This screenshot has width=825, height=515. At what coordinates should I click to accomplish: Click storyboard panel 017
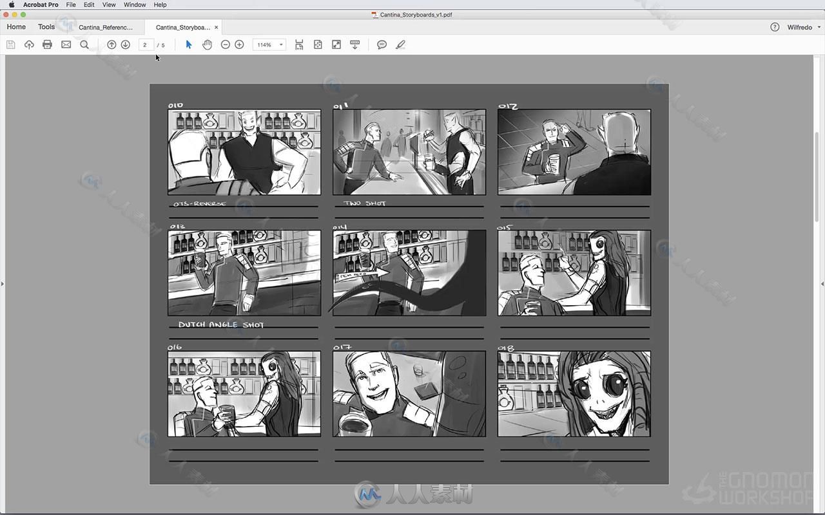point(409,394)
